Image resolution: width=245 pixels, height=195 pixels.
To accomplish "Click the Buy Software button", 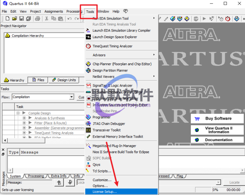I will coord(217,118).
